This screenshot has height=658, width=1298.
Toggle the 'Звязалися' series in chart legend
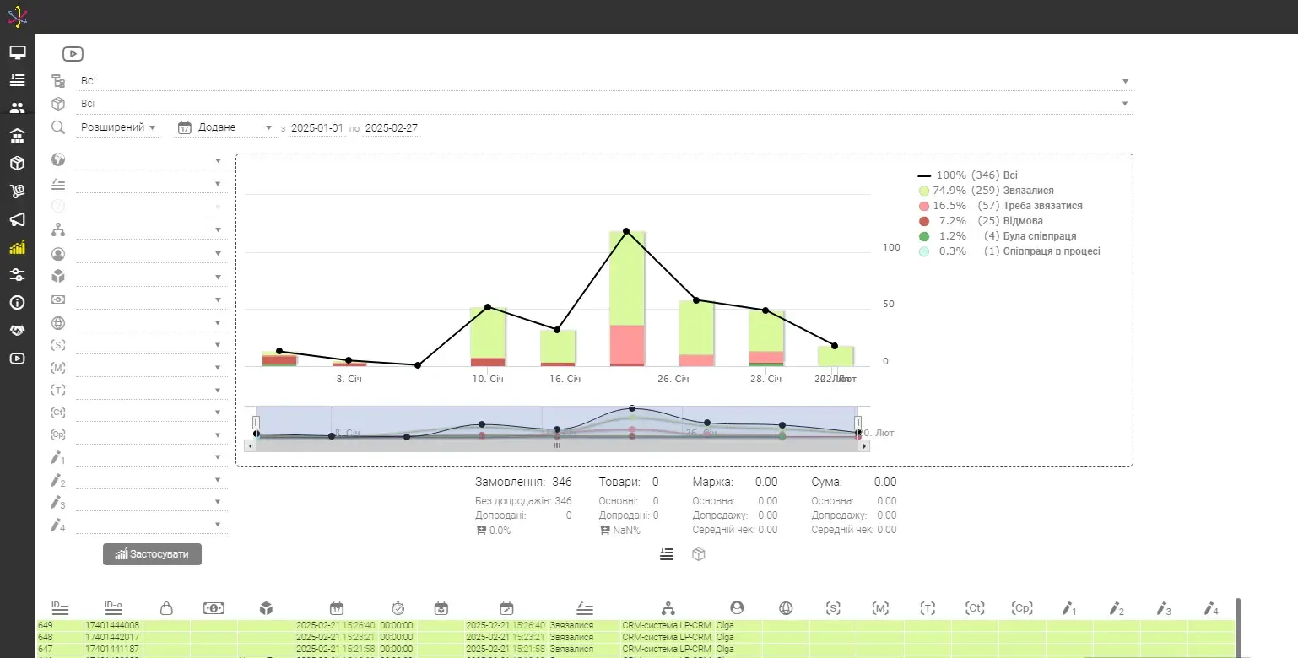coord(992,191)
